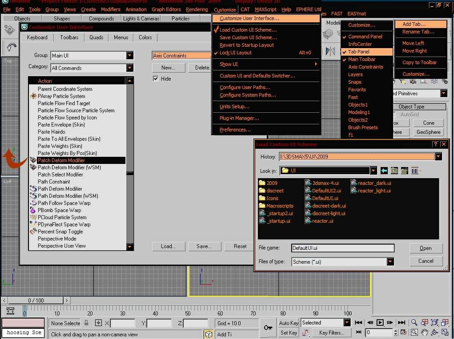The height and width of the screenshot is (339, 454).
Task: Click Zoom Extents All viewport icon
Action: point(445,323)
